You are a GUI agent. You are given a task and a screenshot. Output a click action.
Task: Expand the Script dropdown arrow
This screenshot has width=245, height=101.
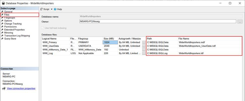click(x=52, y=9)
